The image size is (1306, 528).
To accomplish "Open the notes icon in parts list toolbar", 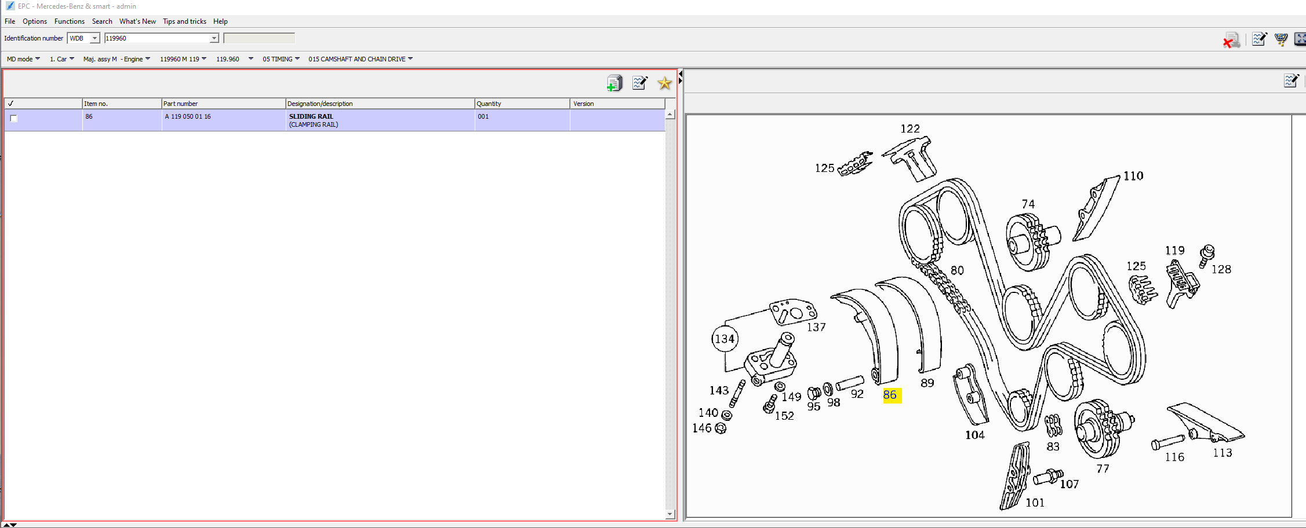I will pos(639,83).
